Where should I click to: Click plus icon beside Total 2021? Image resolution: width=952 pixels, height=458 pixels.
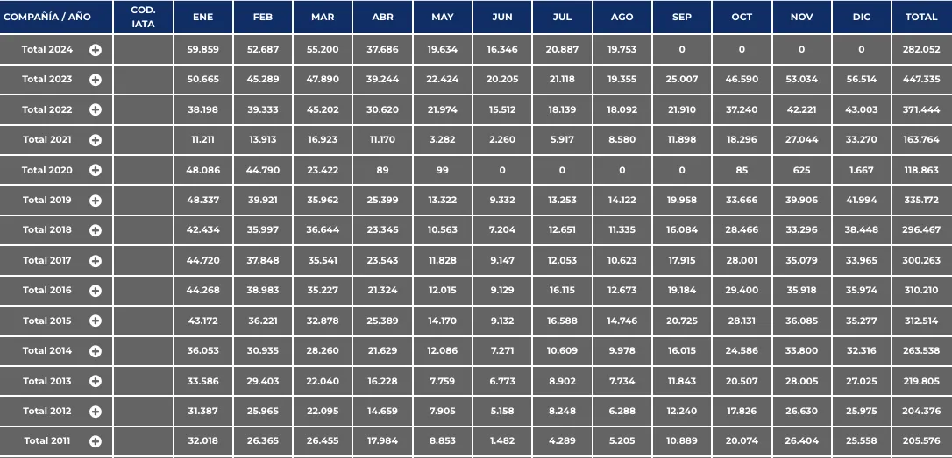(x=96, y=140)
